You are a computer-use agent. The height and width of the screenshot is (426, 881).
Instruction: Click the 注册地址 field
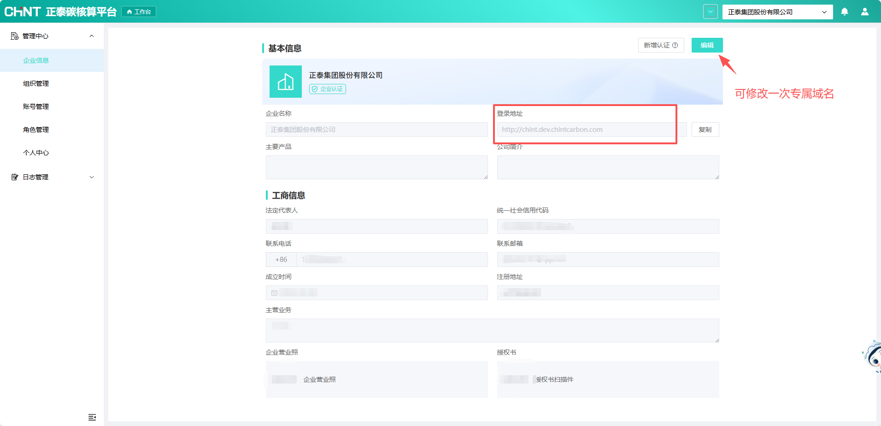coord(608,293)
